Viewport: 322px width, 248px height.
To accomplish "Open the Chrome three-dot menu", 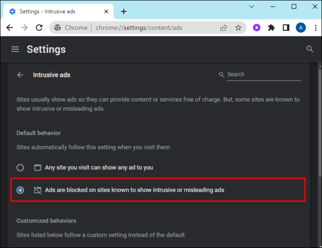I will click(x=314, y=28).
